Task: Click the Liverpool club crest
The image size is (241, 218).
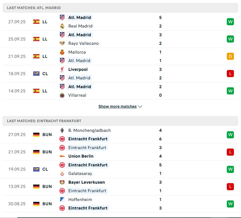Action: pyautogui.click(x=62, y=69)
